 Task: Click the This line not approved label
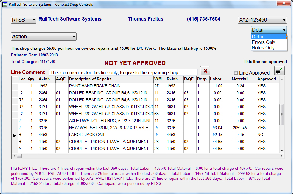point(265,62)
